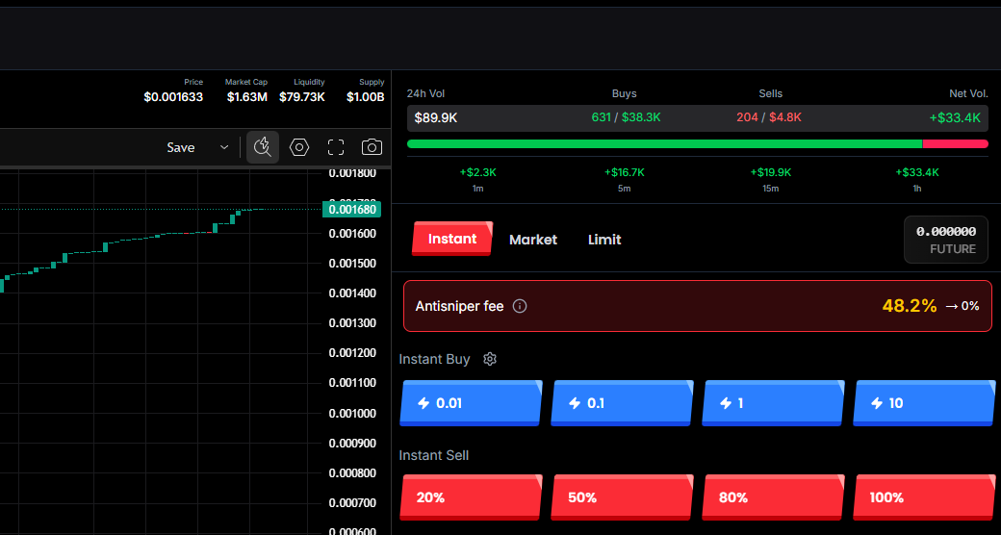Click the 48.2% antisniper fee value
This screenshot has width=1001, height=535.
(x=909, y=306)
